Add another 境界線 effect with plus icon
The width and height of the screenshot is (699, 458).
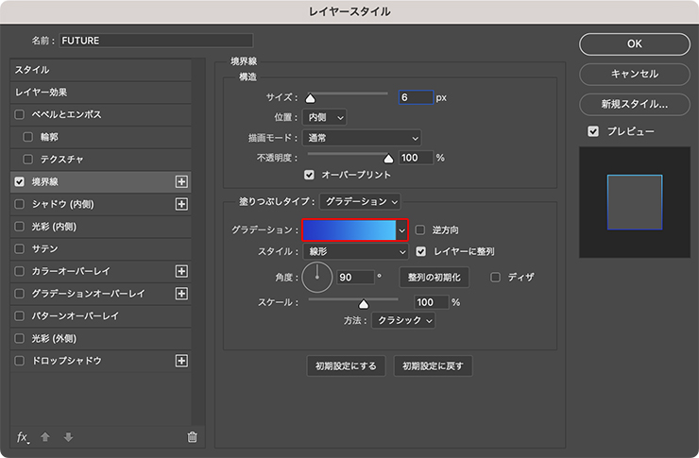click(x=182, y=181)
